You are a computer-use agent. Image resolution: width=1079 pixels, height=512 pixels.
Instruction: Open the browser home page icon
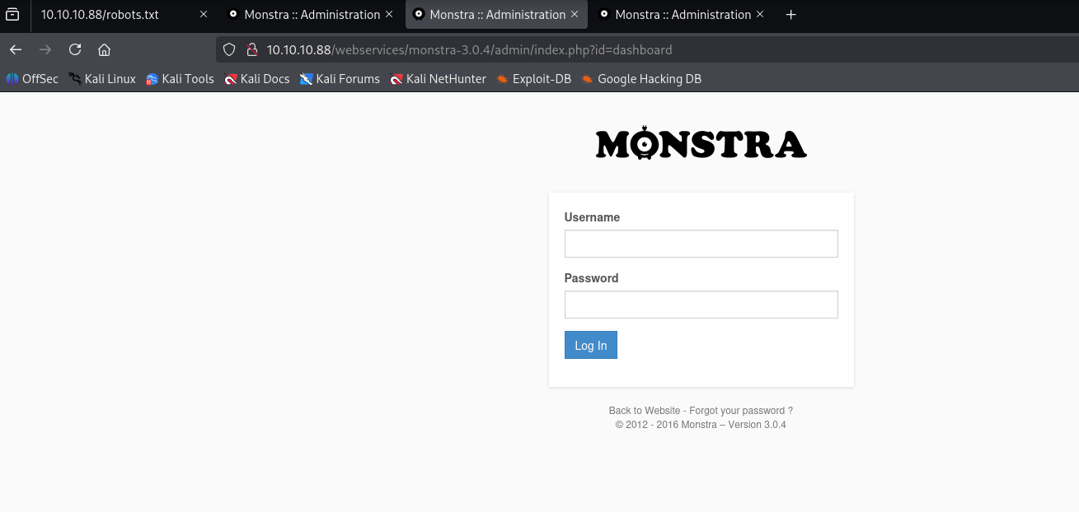(x=104, y=49)
